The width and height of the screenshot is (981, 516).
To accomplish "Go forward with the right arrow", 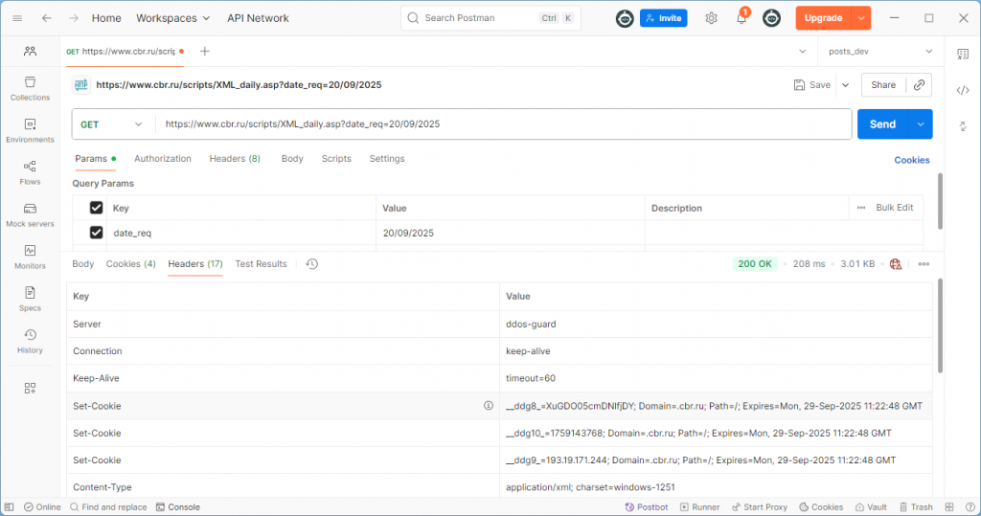I will tap(74, 18).
